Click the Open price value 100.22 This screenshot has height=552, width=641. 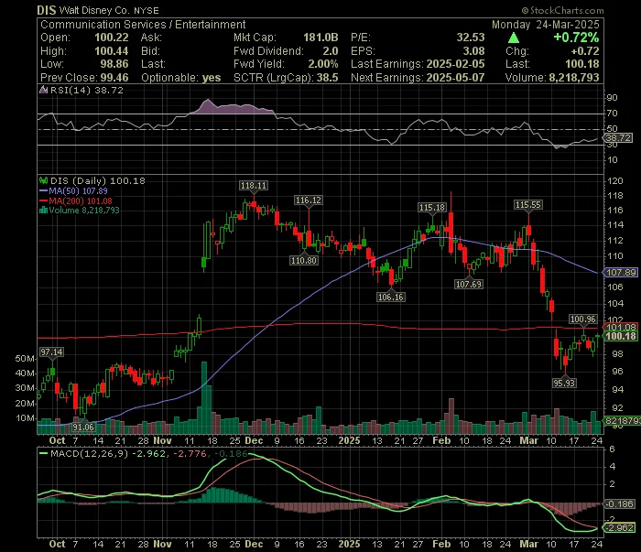112,38
